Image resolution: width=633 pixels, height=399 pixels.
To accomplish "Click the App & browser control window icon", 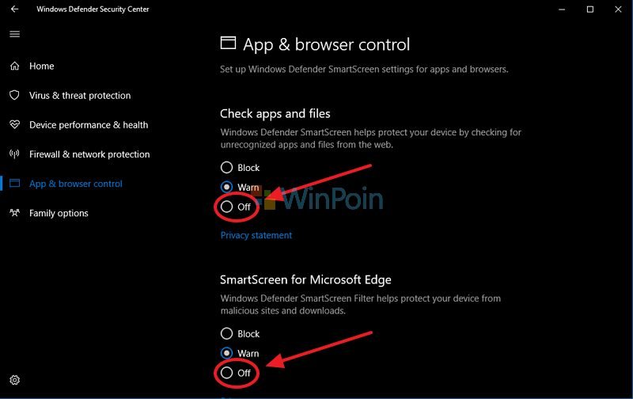I will coord(14,184).
